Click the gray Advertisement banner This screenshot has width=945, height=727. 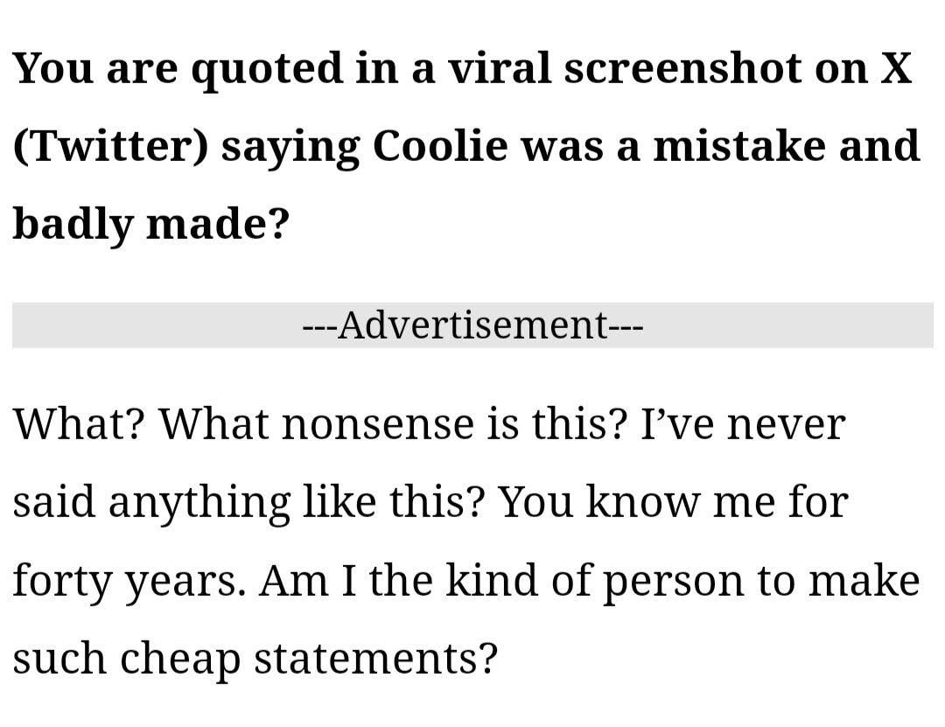click(472, 325)
